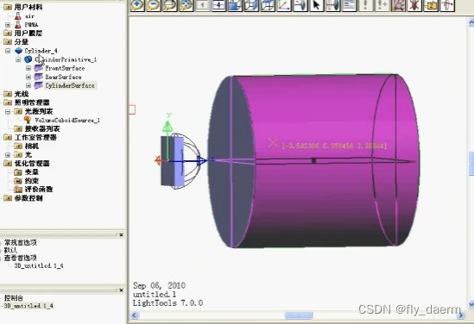The height and width of the screenshot is (324, 474).
Task: Select the 默认 preferences entry
Action: click(x=10, y=250)
